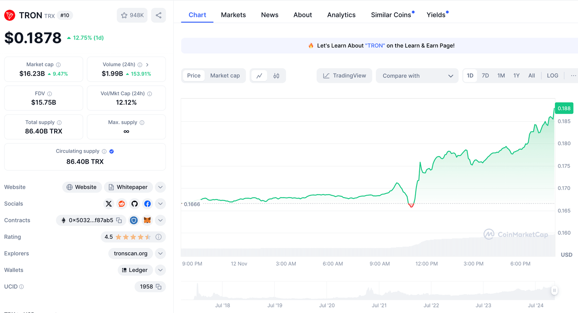
Task: Add TRON to watchlist via star button
Action: pyautogui.click(x=132, y=15)
